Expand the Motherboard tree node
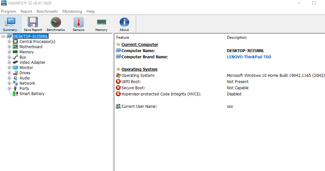 point(9,47)
